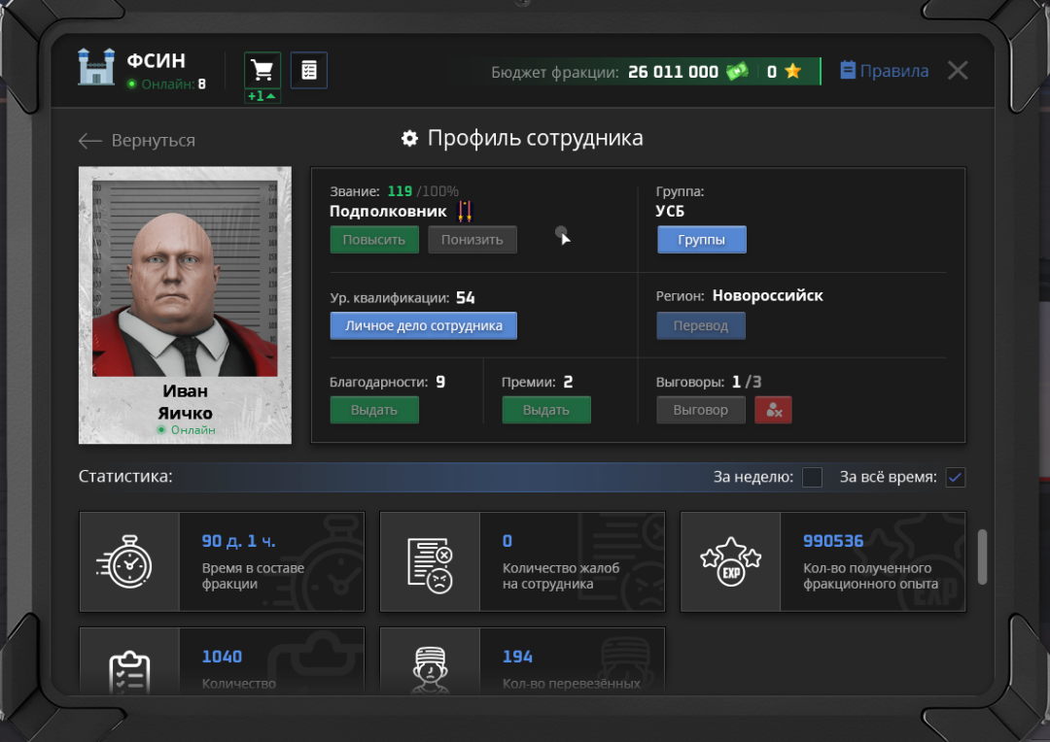Click the warehouse ledger icon beside the cart

coord(308,70)
